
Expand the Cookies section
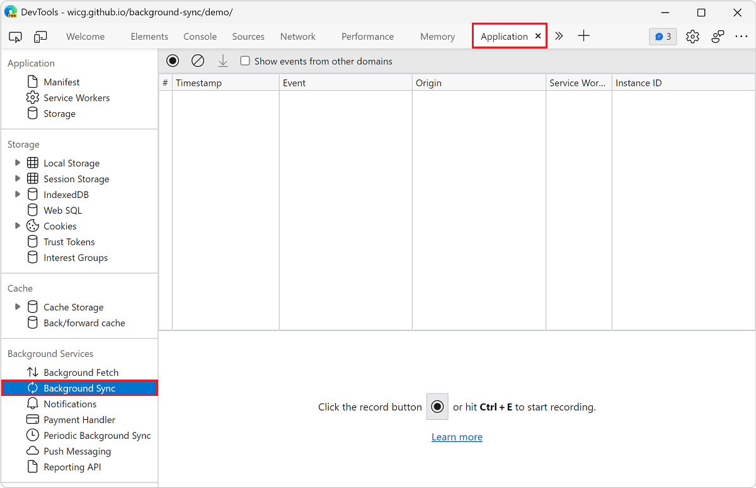pos(17,226)
